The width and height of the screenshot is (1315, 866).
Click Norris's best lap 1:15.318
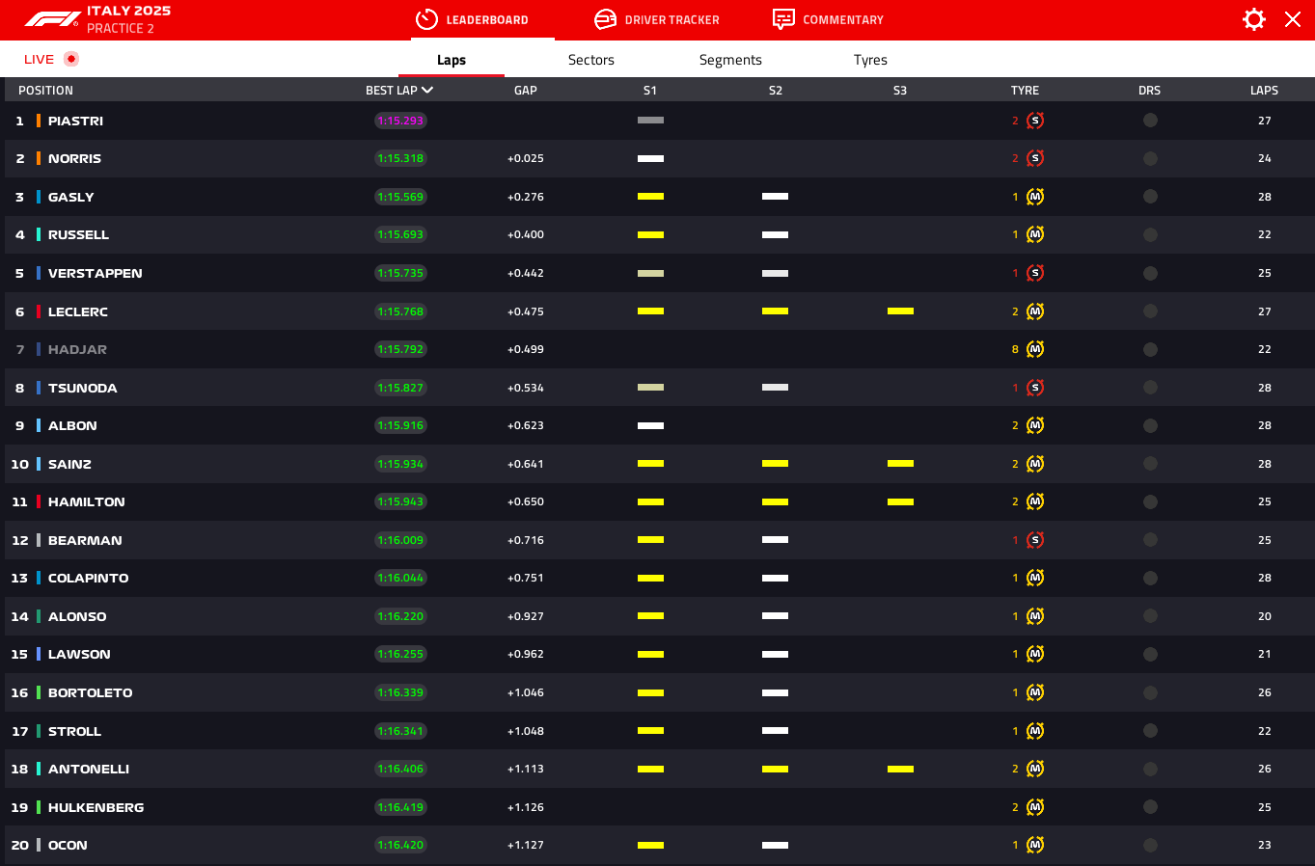click(x=400, y=158)
